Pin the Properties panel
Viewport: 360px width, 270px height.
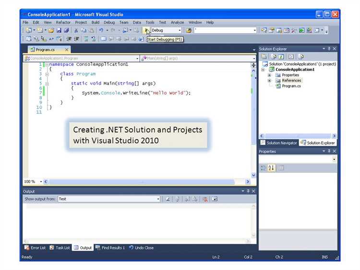(x=329, y=151)
